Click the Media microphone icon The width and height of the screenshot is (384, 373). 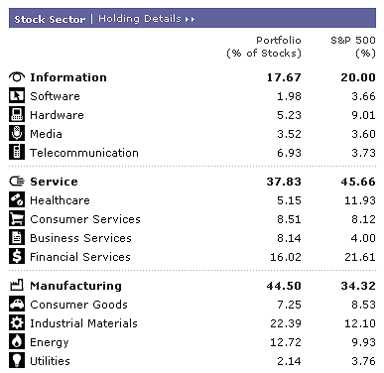tap(17, 134)
